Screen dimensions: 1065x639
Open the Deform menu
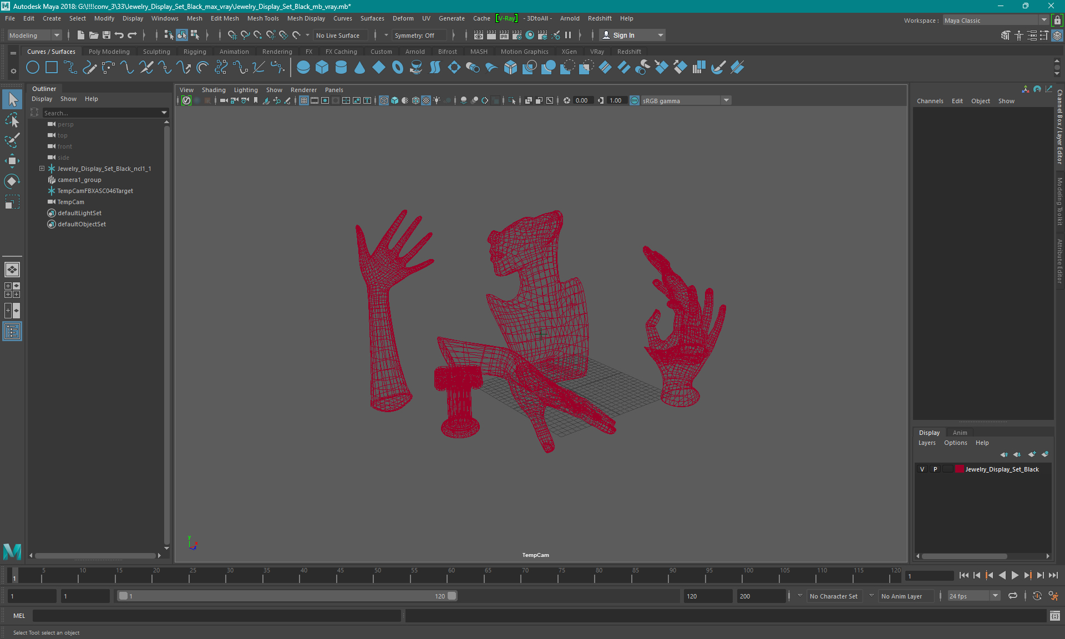pyautogui.click(x=403, y=18)
